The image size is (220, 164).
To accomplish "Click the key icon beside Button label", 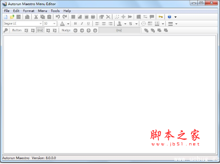I will [6, 30].
